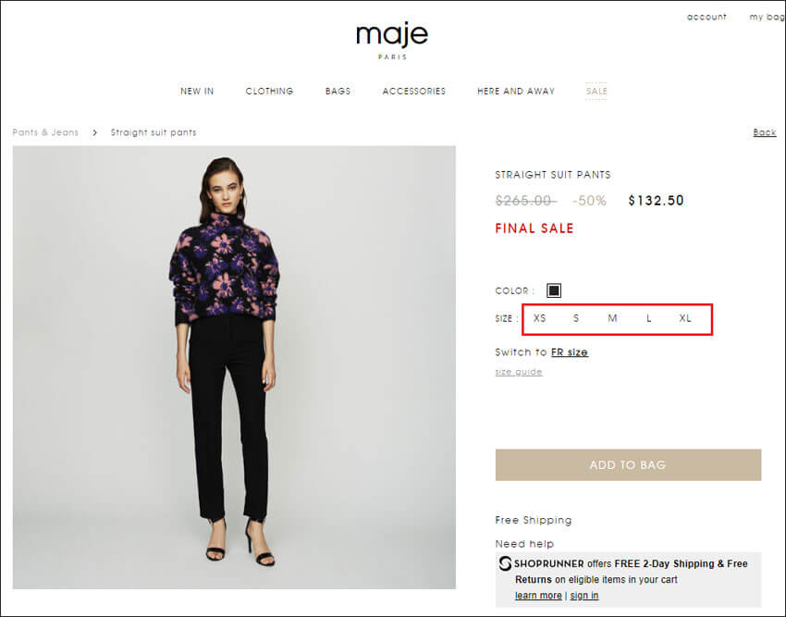Select size M

pyautogui.click(x=612, y=318)
